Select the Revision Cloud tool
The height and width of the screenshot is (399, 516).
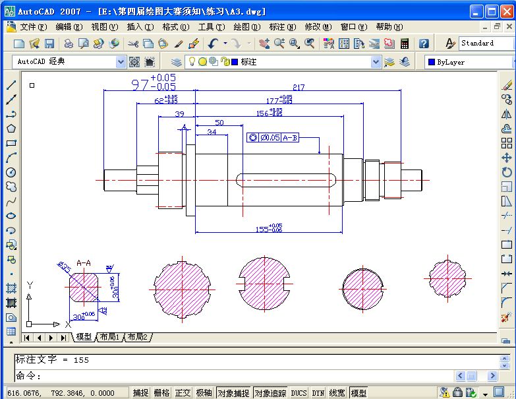pyautogui.click(x=11, y=187)
